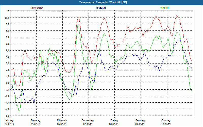Click the 4,0 y-axis value

point(8,57)
